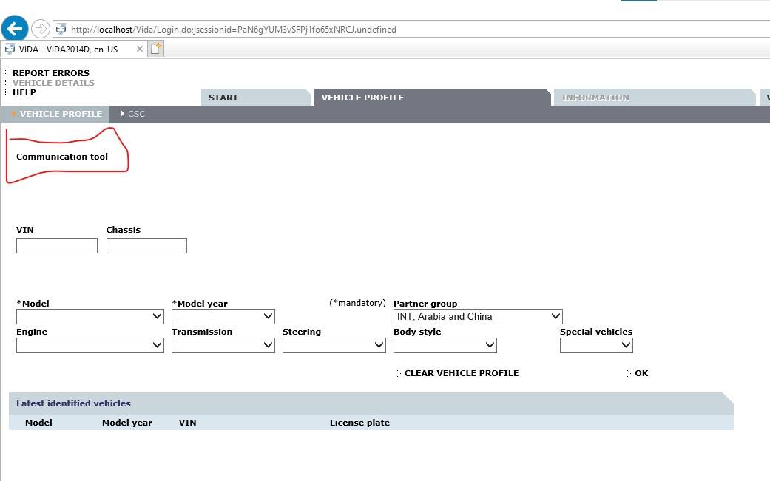The width and height of the screenshot is (770, 481).
Task: Expand the Engine dropdown
Action: tap(90, 345)
